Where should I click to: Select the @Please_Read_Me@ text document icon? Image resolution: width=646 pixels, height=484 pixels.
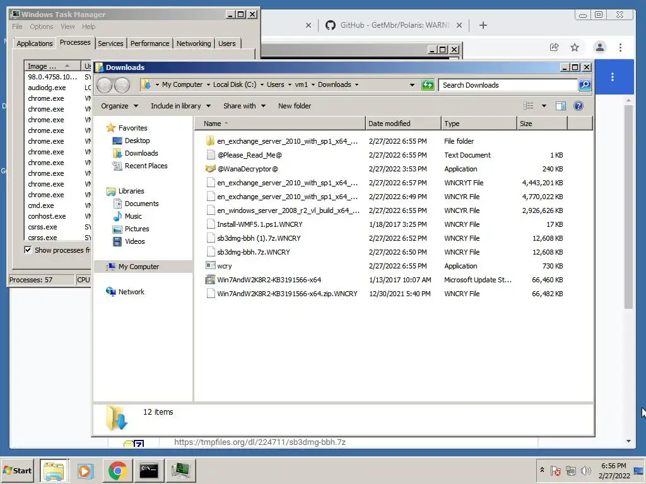[x=211, y=155]
